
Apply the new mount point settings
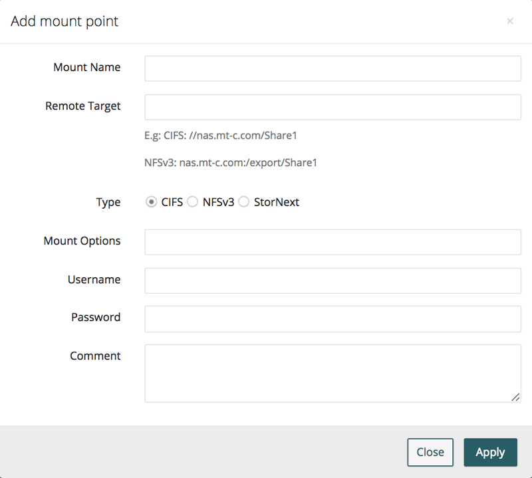tap(490, 452)
